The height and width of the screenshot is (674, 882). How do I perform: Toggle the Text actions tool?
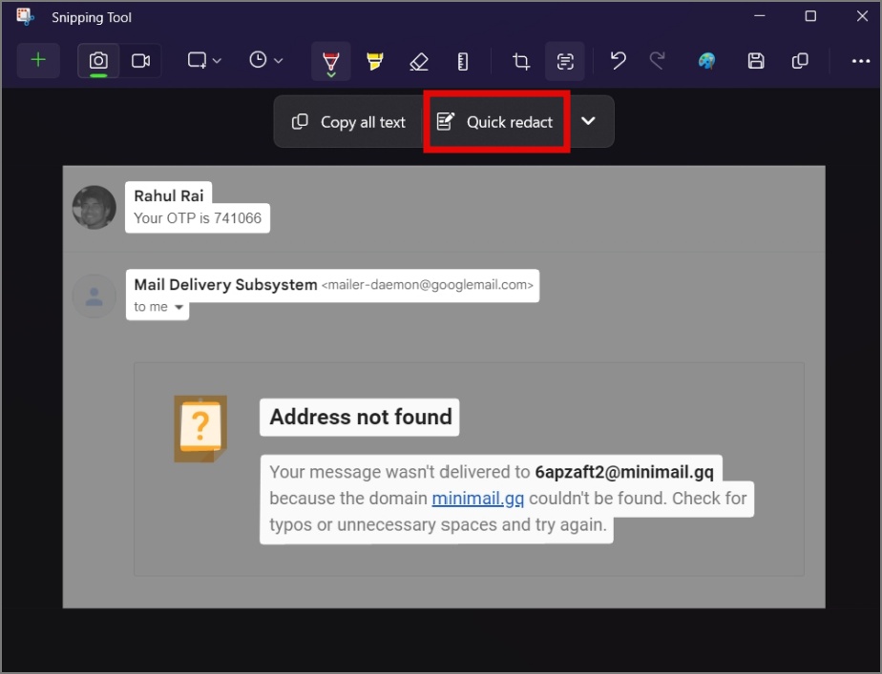(565, 61)
